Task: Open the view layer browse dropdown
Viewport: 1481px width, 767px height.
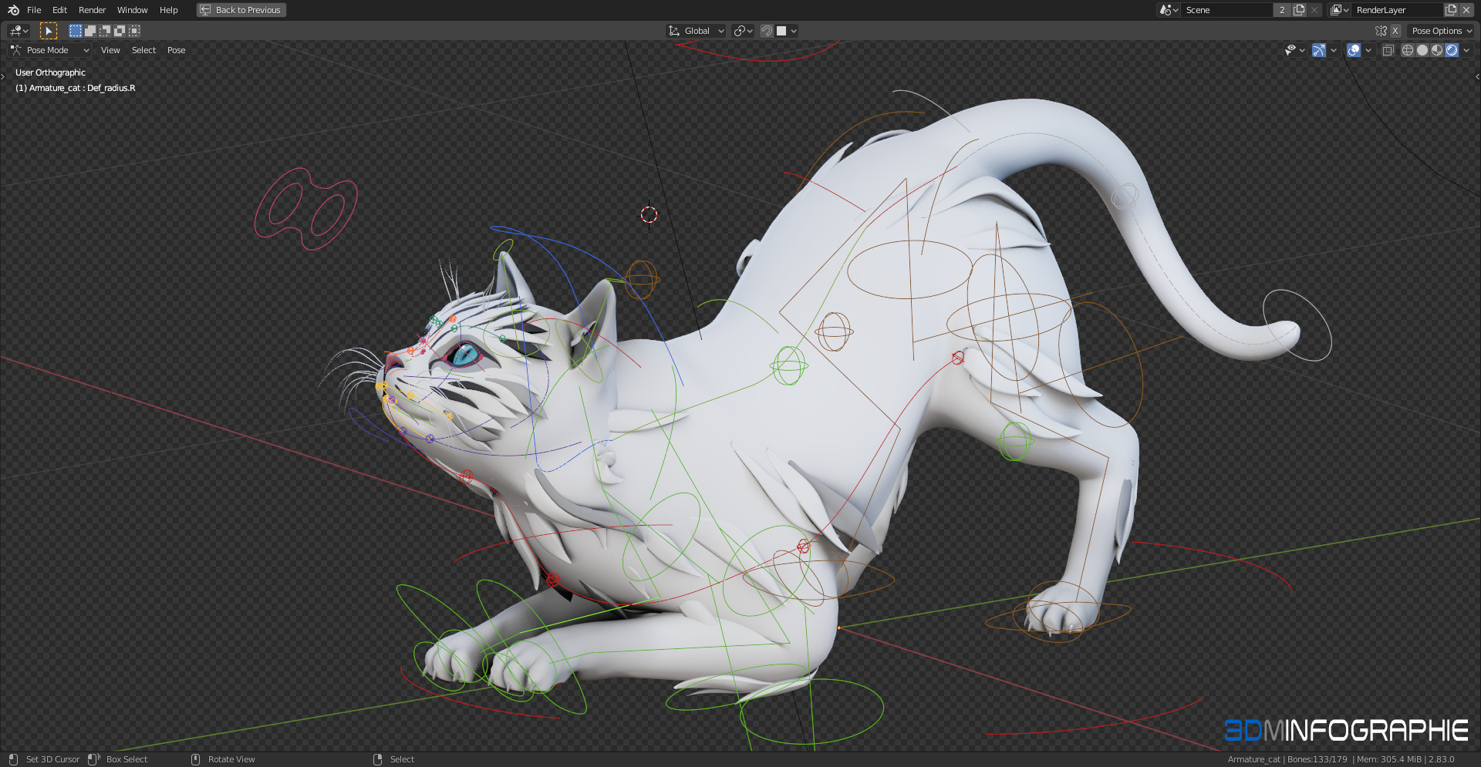Action: [x=1340, y=10]
